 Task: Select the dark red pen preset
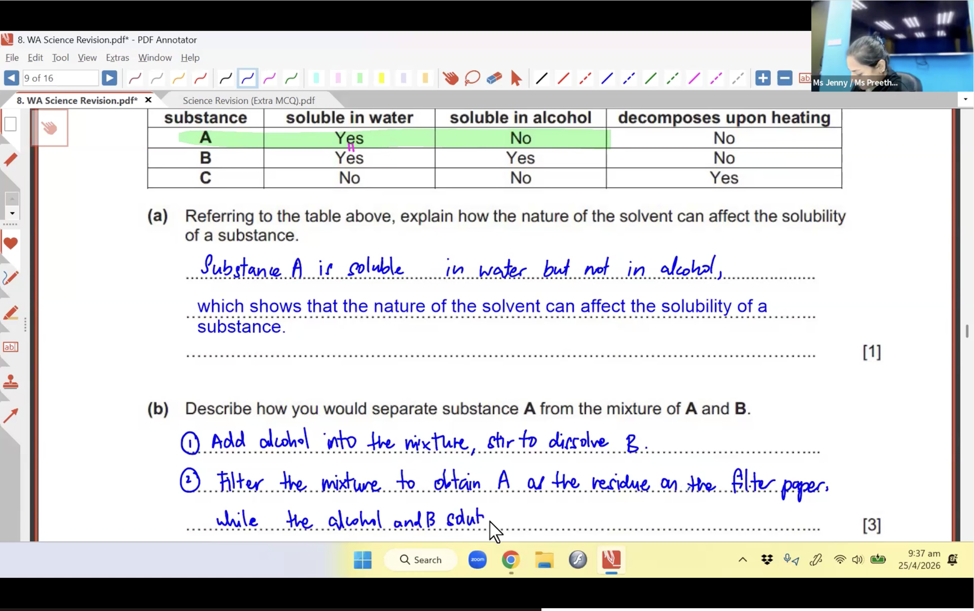click(x=135, y=79)
